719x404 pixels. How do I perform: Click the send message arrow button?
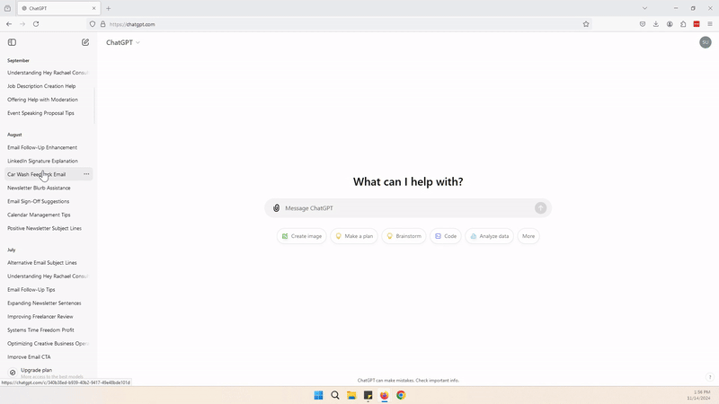coord(541,208)
